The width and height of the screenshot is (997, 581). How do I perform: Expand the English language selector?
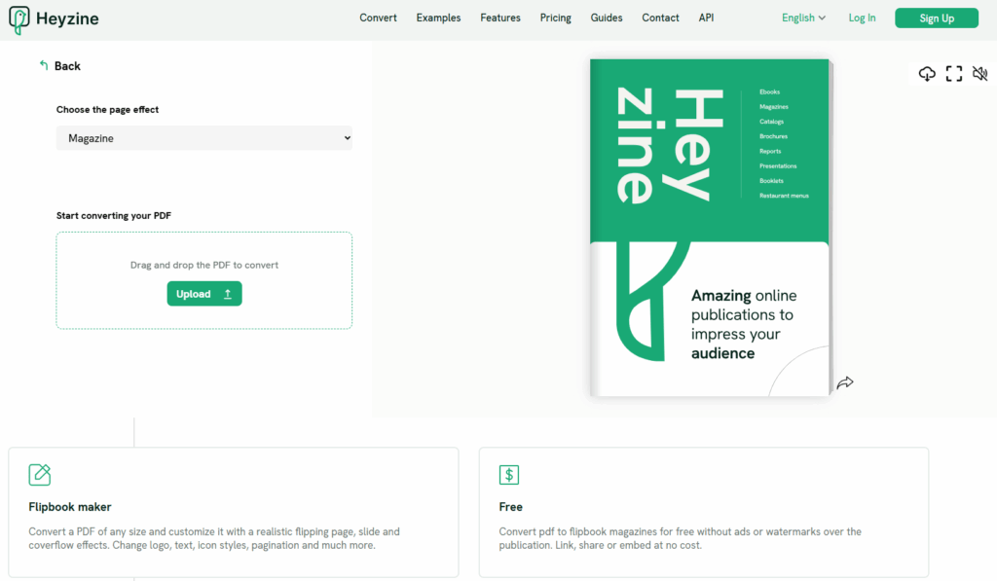[803, 18]
